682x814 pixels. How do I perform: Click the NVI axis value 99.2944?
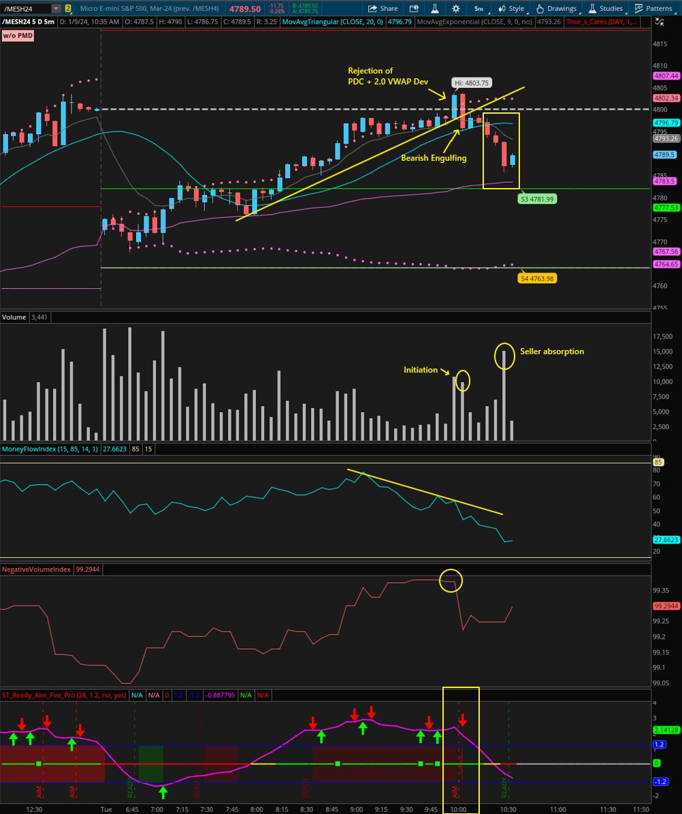pos(666,606)
